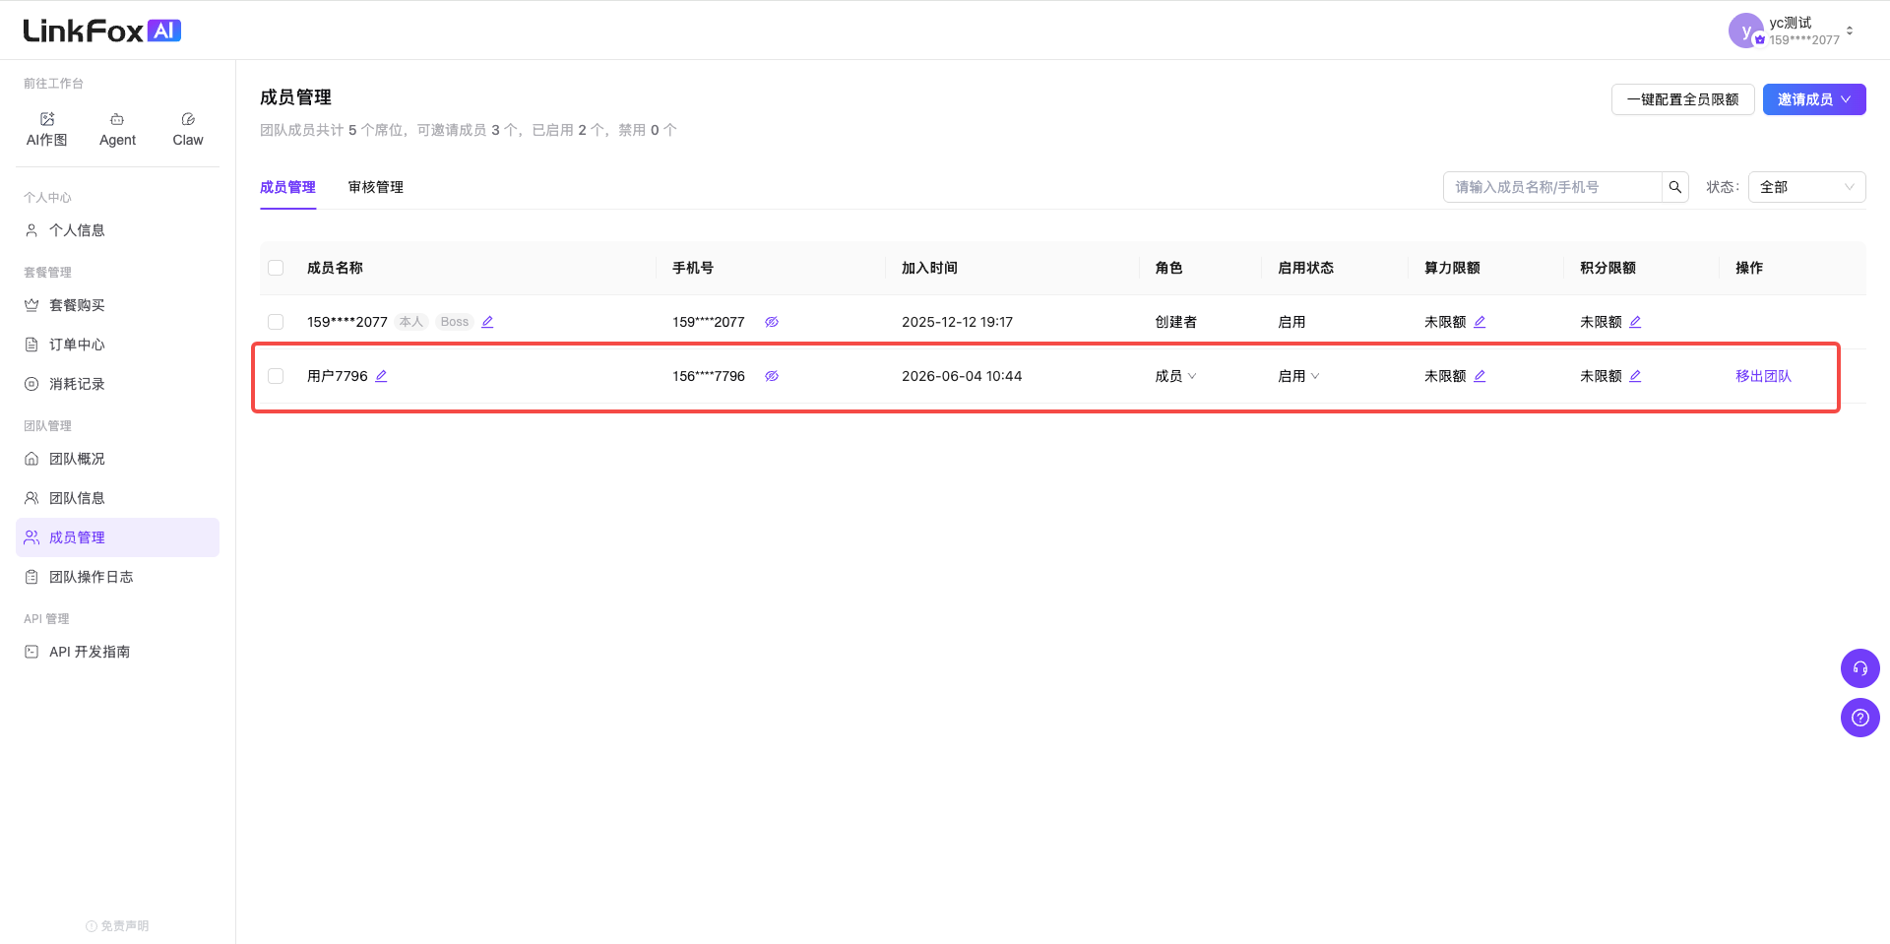Viewport: 1890px width, 944px height.
Task: Click 移出团队 for 用户7796
Action: click(x=1763, y=376)
